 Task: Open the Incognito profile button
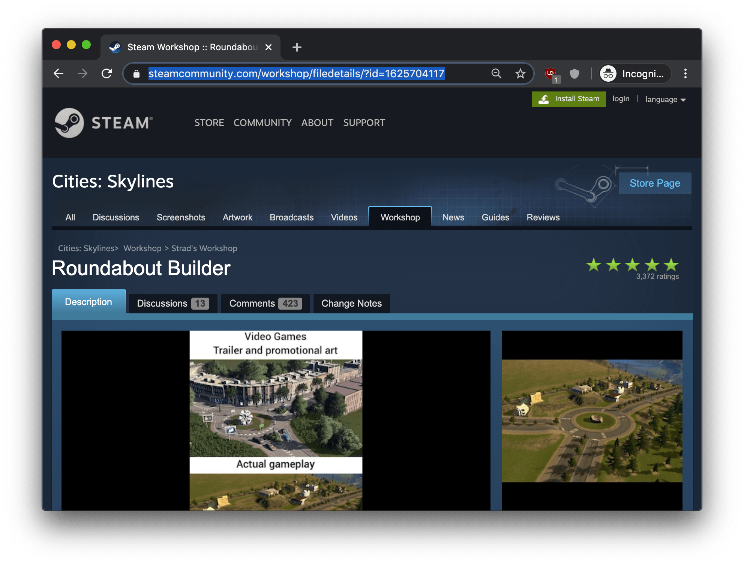[x=634, y=73]
